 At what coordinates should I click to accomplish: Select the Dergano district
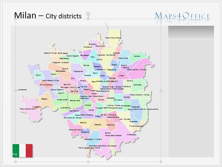coord(97,66)
